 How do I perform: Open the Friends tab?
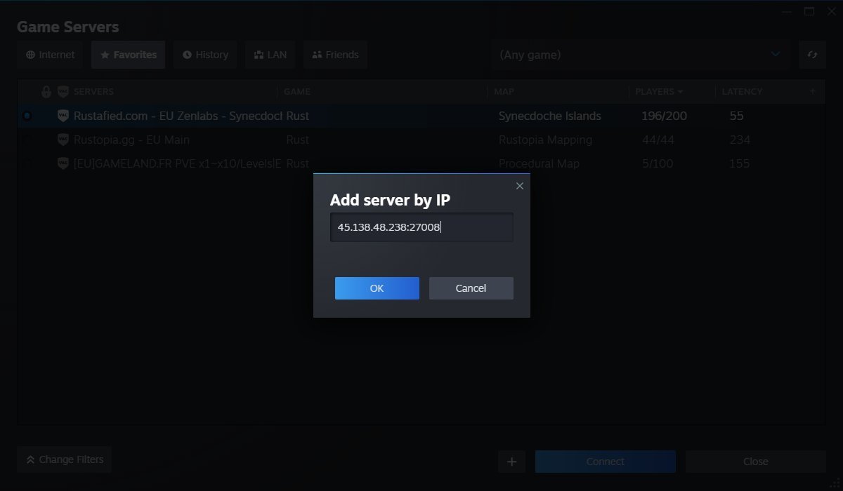coord(335,55)
